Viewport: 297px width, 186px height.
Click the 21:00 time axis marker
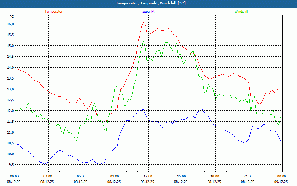point(248,176)
